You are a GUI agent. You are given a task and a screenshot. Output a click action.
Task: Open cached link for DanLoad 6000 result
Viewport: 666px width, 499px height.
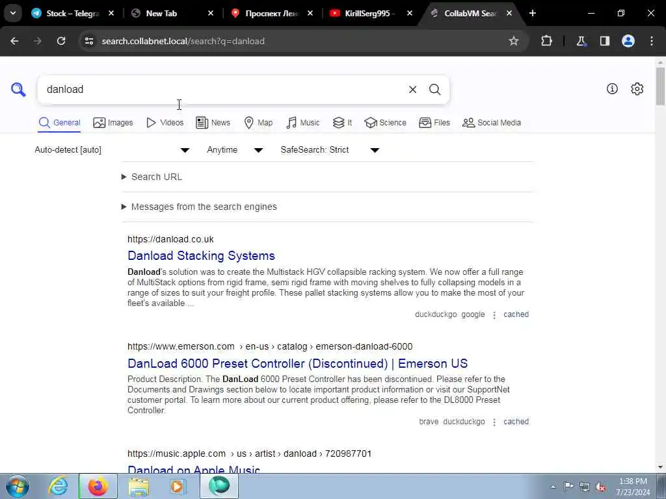(516, 422)
